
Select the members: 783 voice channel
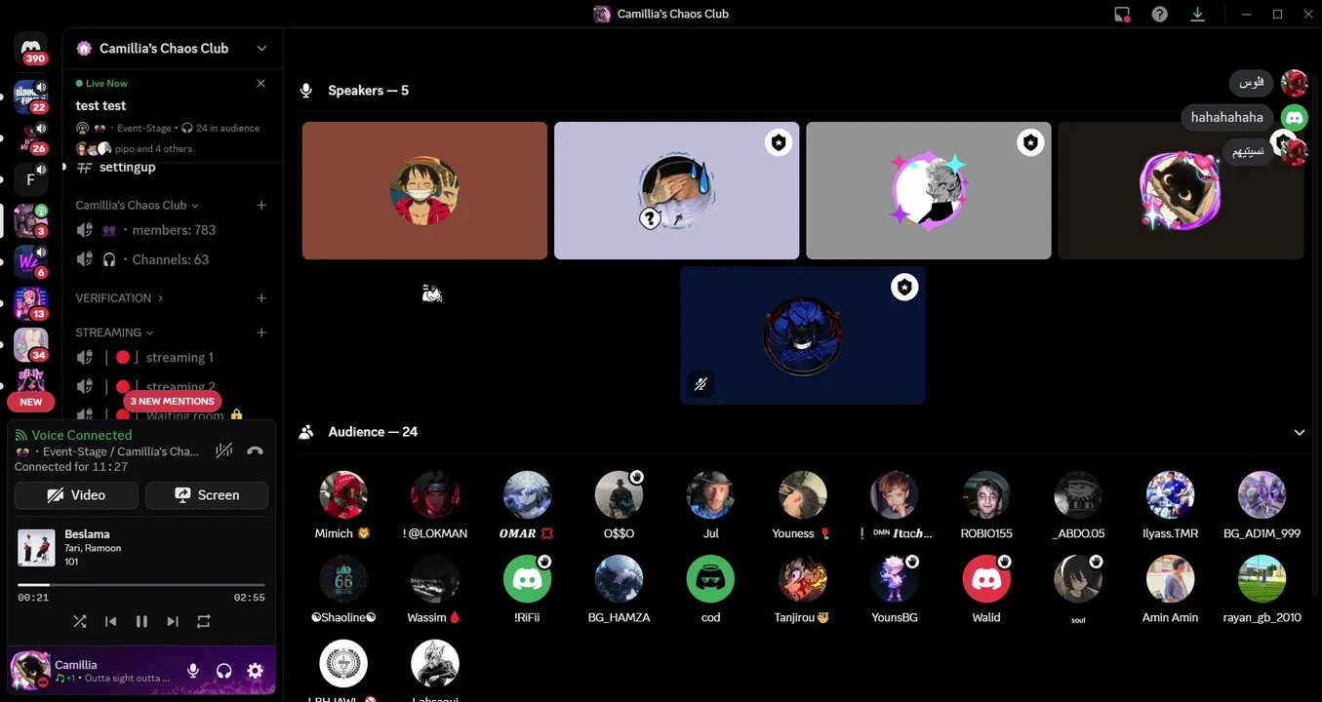click(x=174, y=230)
